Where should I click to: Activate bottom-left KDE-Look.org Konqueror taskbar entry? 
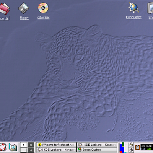(x=57, y=150)
